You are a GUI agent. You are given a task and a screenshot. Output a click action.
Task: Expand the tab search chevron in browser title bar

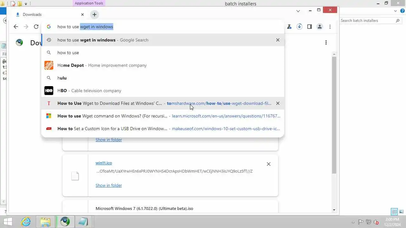(298, 11)
